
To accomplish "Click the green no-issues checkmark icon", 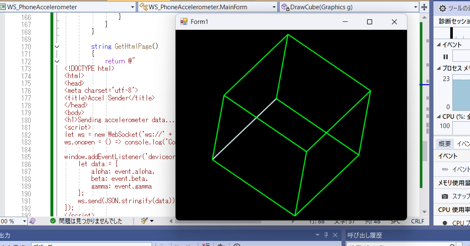I will coord(53,221).
